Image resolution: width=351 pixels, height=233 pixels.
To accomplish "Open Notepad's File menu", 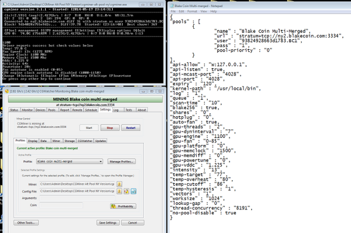I will point(173,11).
